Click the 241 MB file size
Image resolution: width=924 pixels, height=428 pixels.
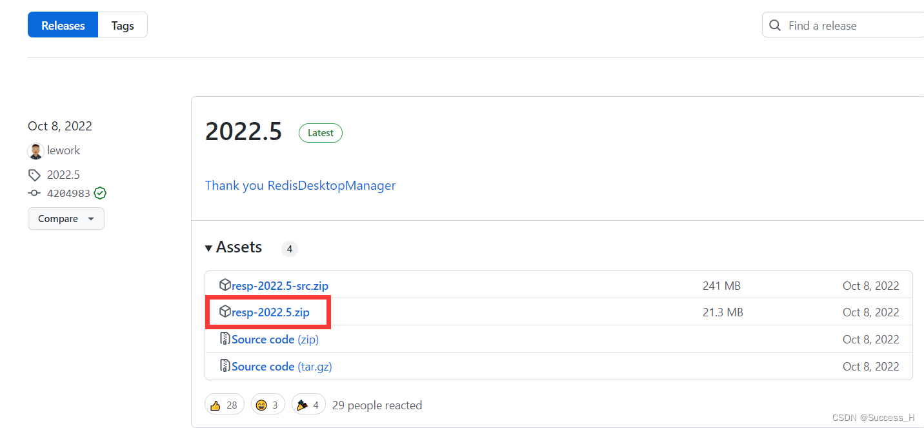pos(721,285)
